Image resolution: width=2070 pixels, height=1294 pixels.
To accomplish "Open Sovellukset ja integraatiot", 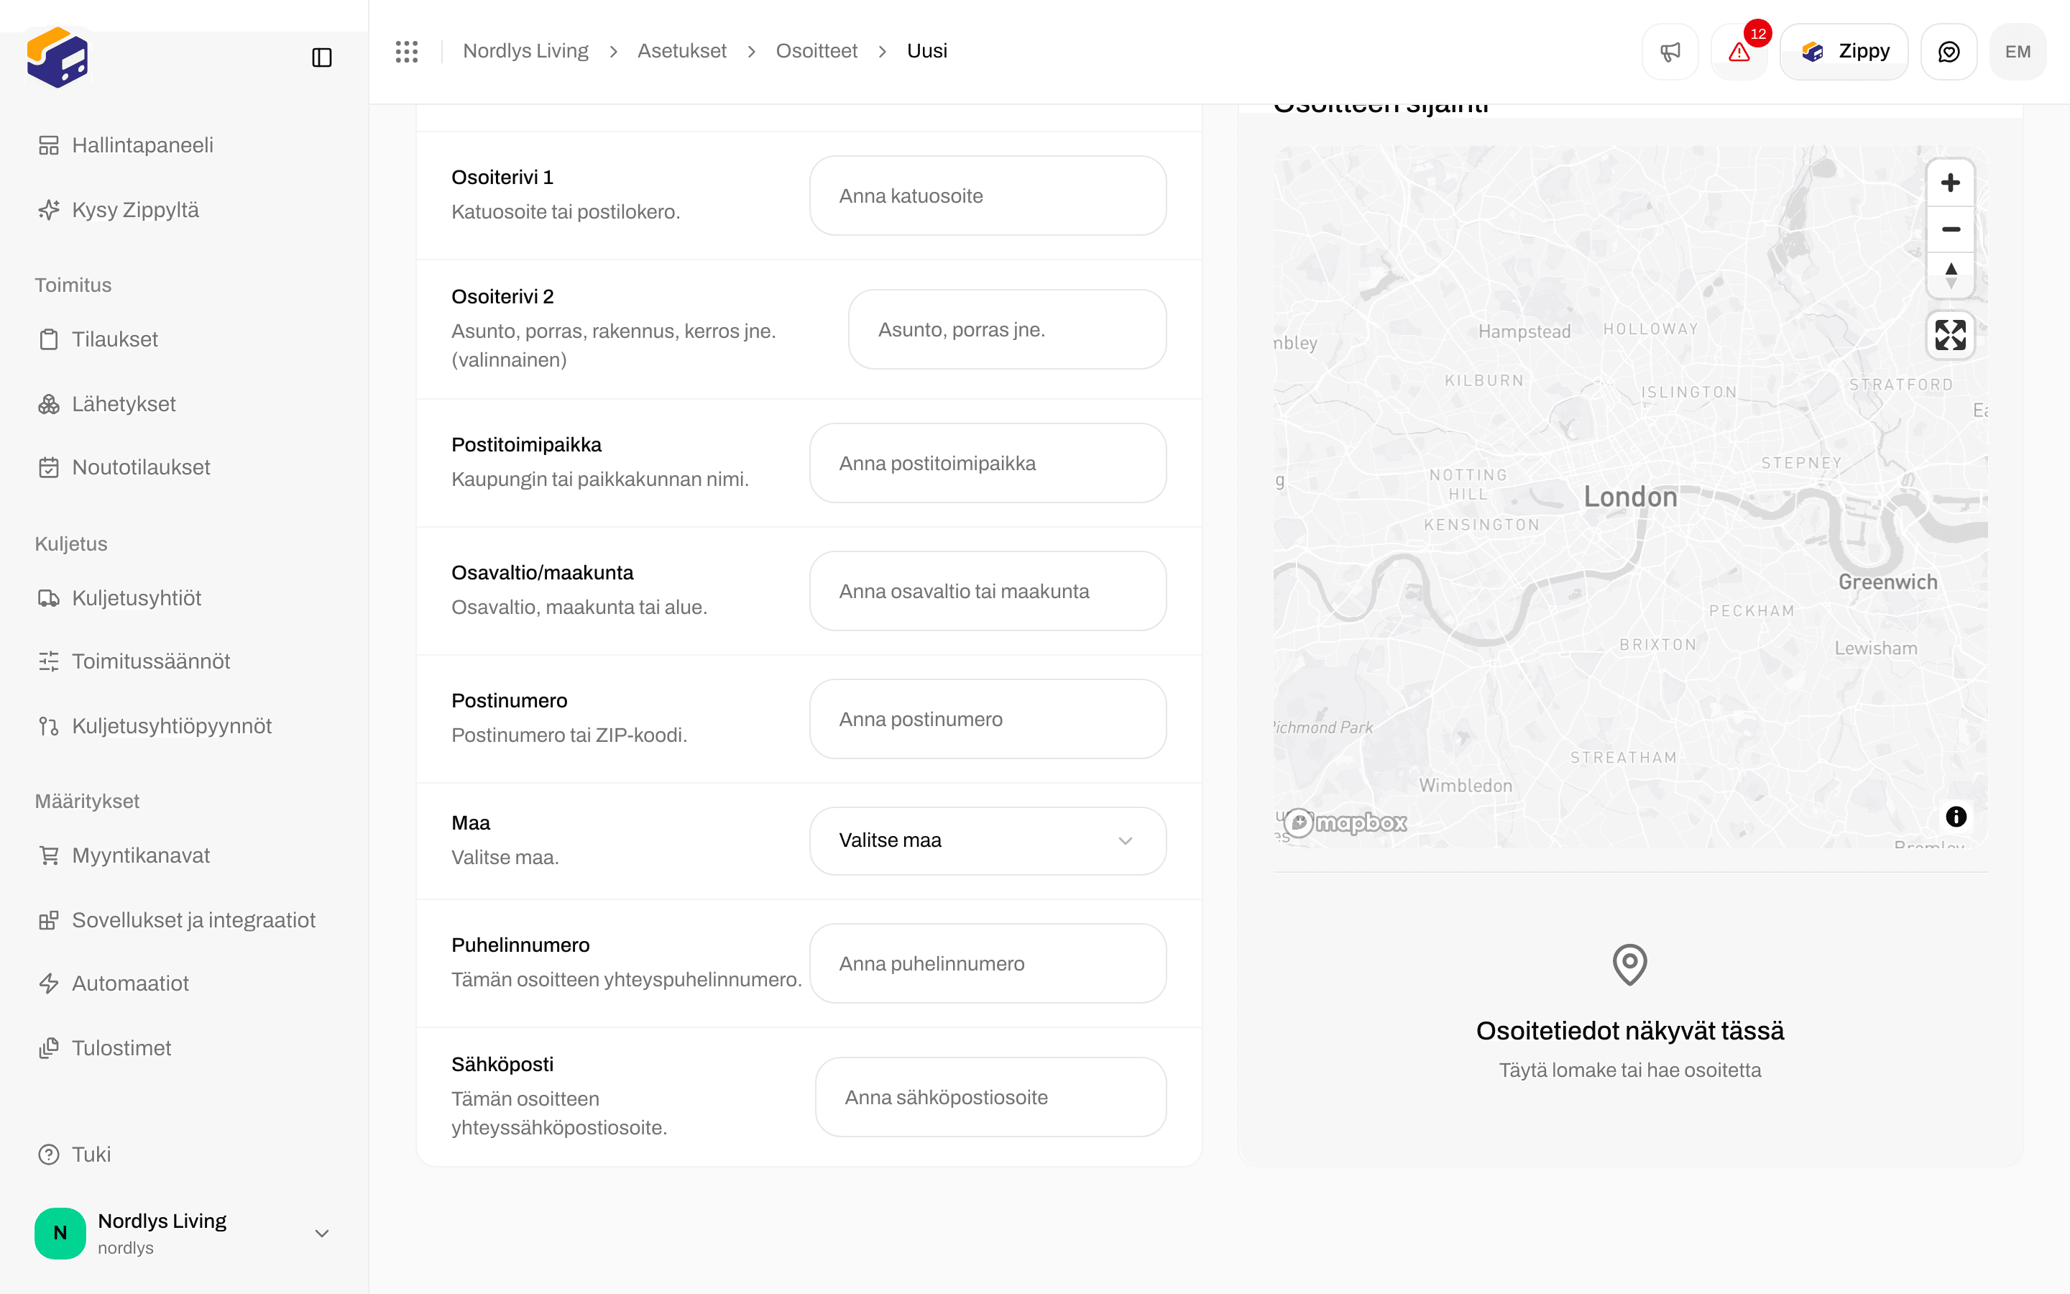I will tap(184, 920).
